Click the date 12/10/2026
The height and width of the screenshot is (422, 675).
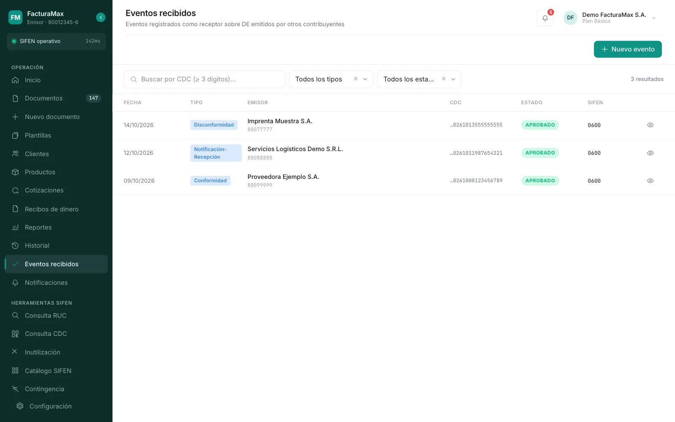(138, 153)
